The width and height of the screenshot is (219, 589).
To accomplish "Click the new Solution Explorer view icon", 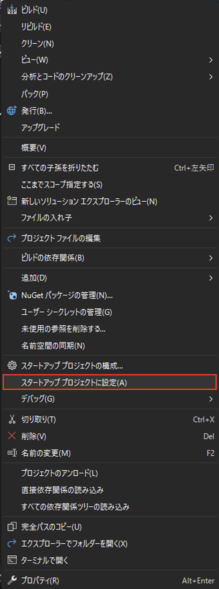I will click(x=12, y=201).
